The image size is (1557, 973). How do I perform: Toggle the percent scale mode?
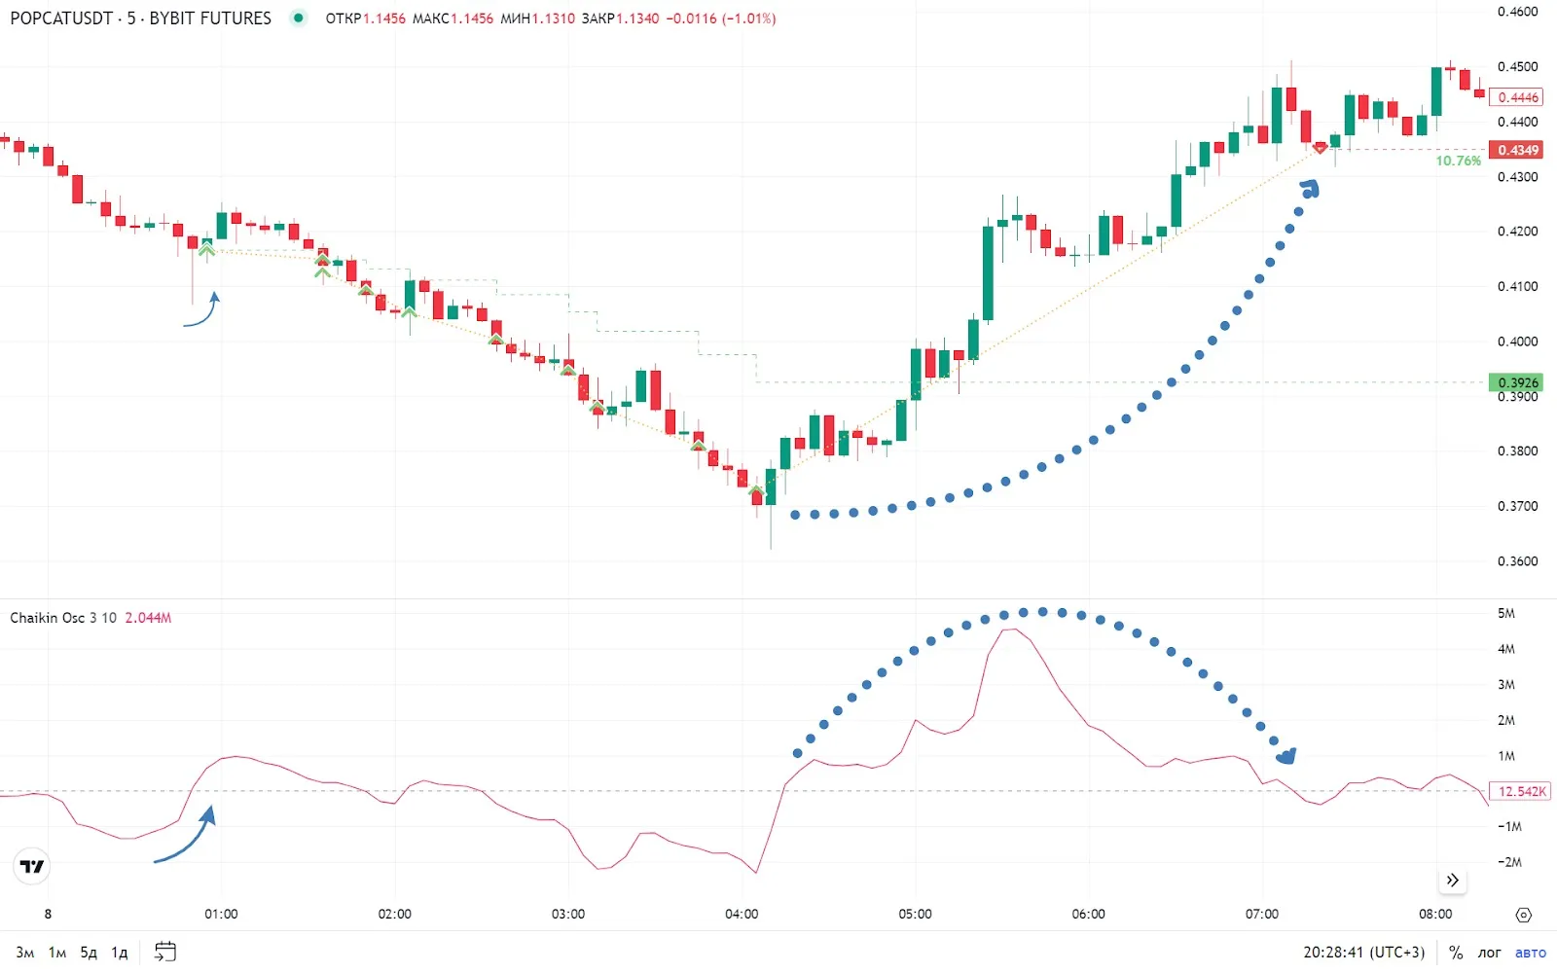click(x=1456, y=952)
